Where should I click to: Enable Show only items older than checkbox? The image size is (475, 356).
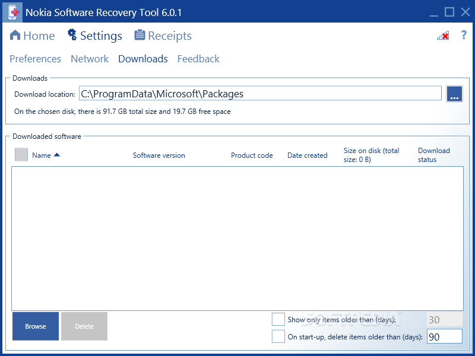click(x=278, y=319)
